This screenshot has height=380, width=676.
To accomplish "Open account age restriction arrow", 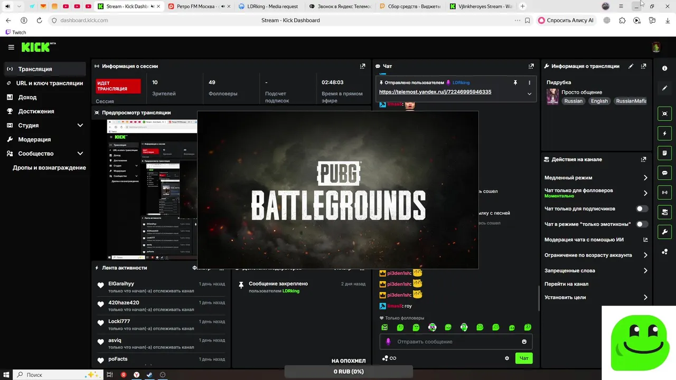I will click(645, 255).
